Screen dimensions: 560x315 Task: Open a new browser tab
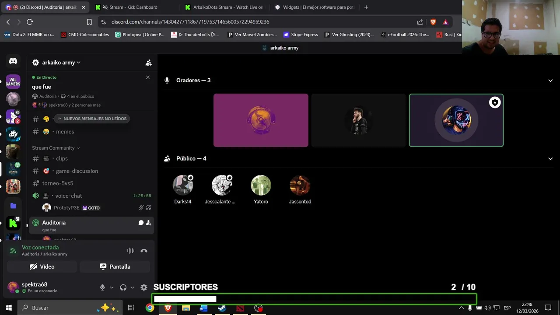pos(366,7)
